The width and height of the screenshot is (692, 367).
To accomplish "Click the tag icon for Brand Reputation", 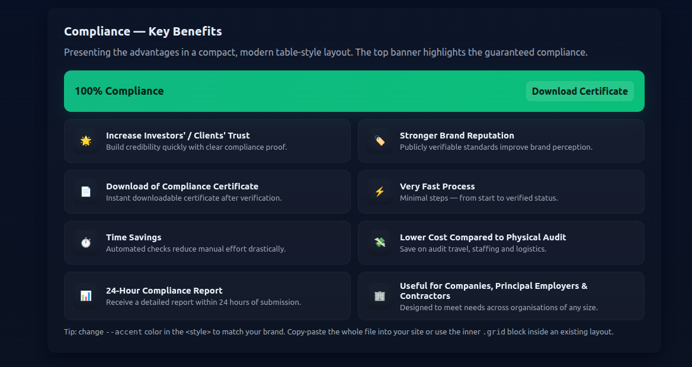I will coord(380,141).
